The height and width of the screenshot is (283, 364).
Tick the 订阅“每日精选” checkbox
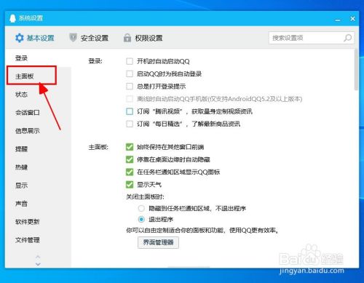point(130,124)
